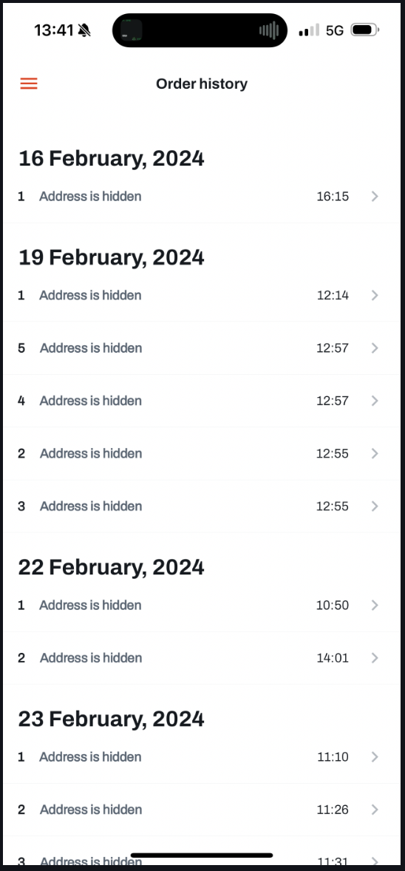This screenshot has width=405, height=871.
Task: Tap the chevron for the 16:15 order
Action: coord(375,196)
